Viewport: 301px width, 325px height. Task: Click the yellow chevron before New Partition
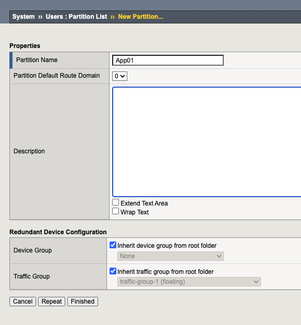113,17
